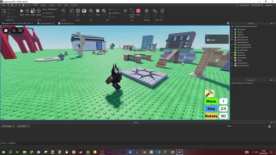Open the All Messages filter in Output
The width and height of the screenshot is (276, 155).
tap(8, 126)
